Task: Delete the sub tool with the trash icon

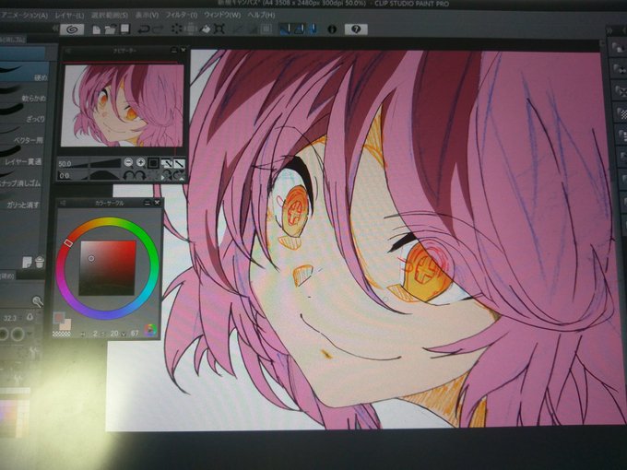Action: pyautogui.click(x=39, y=262)
